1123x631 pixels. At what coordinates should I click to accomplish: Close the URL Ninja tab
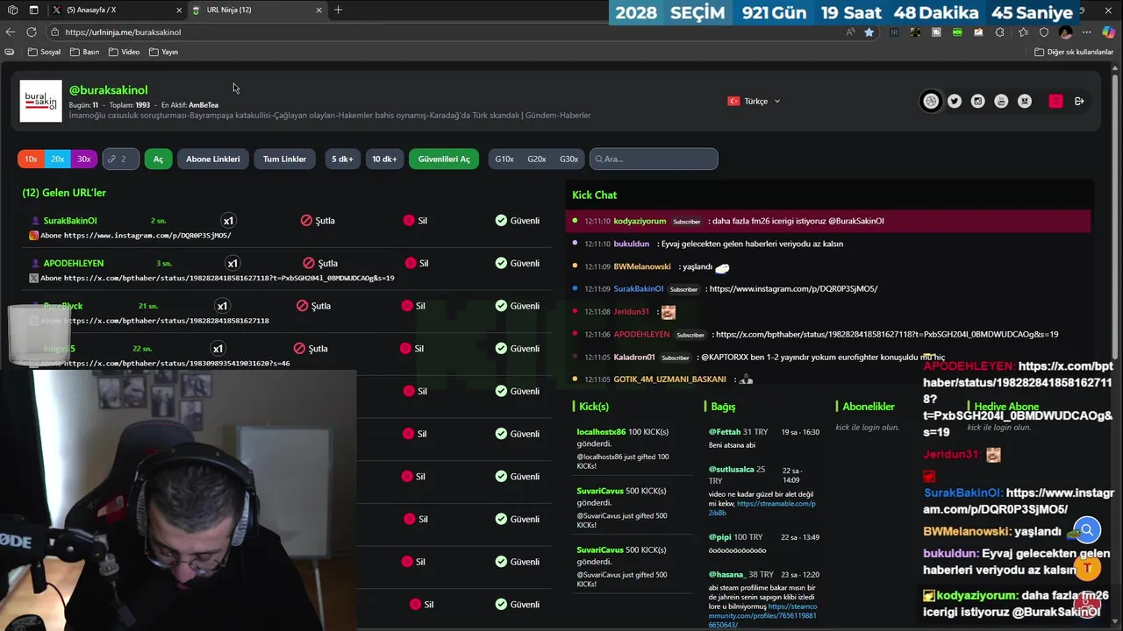318,10
